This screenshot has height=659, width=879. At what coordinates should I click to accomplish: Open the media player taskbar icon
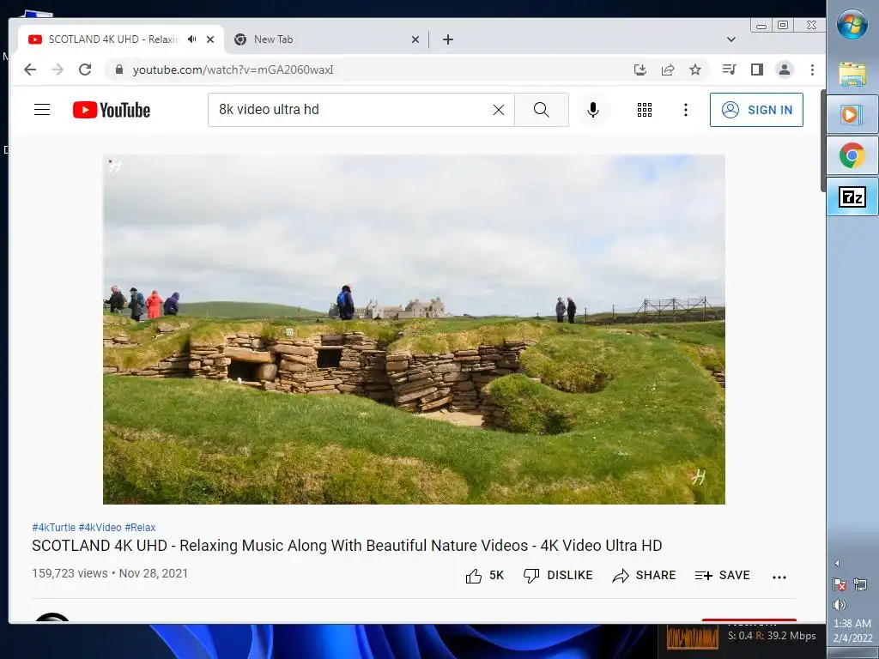pos(852,114)
